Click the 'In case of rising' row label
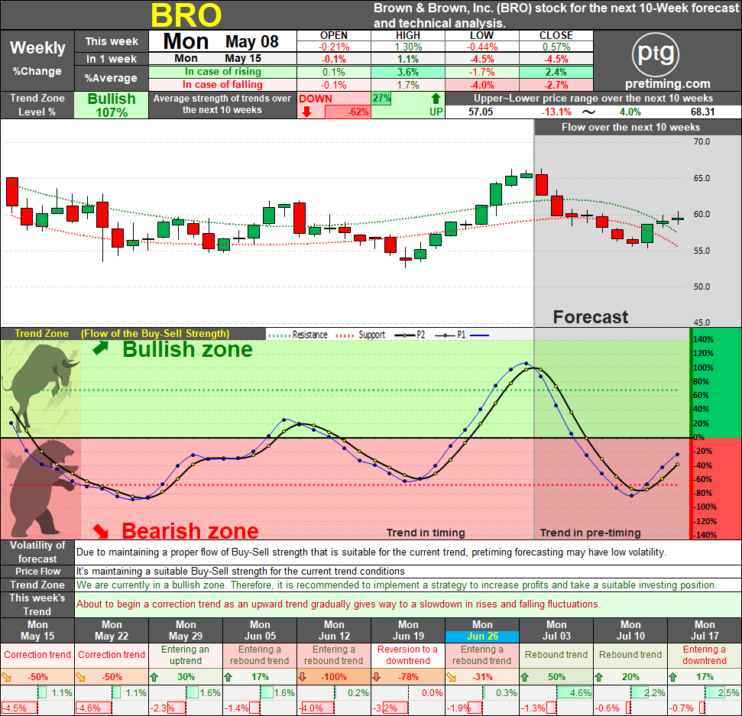The width and height of the screenshot is (742, 716). click(222, 72)
